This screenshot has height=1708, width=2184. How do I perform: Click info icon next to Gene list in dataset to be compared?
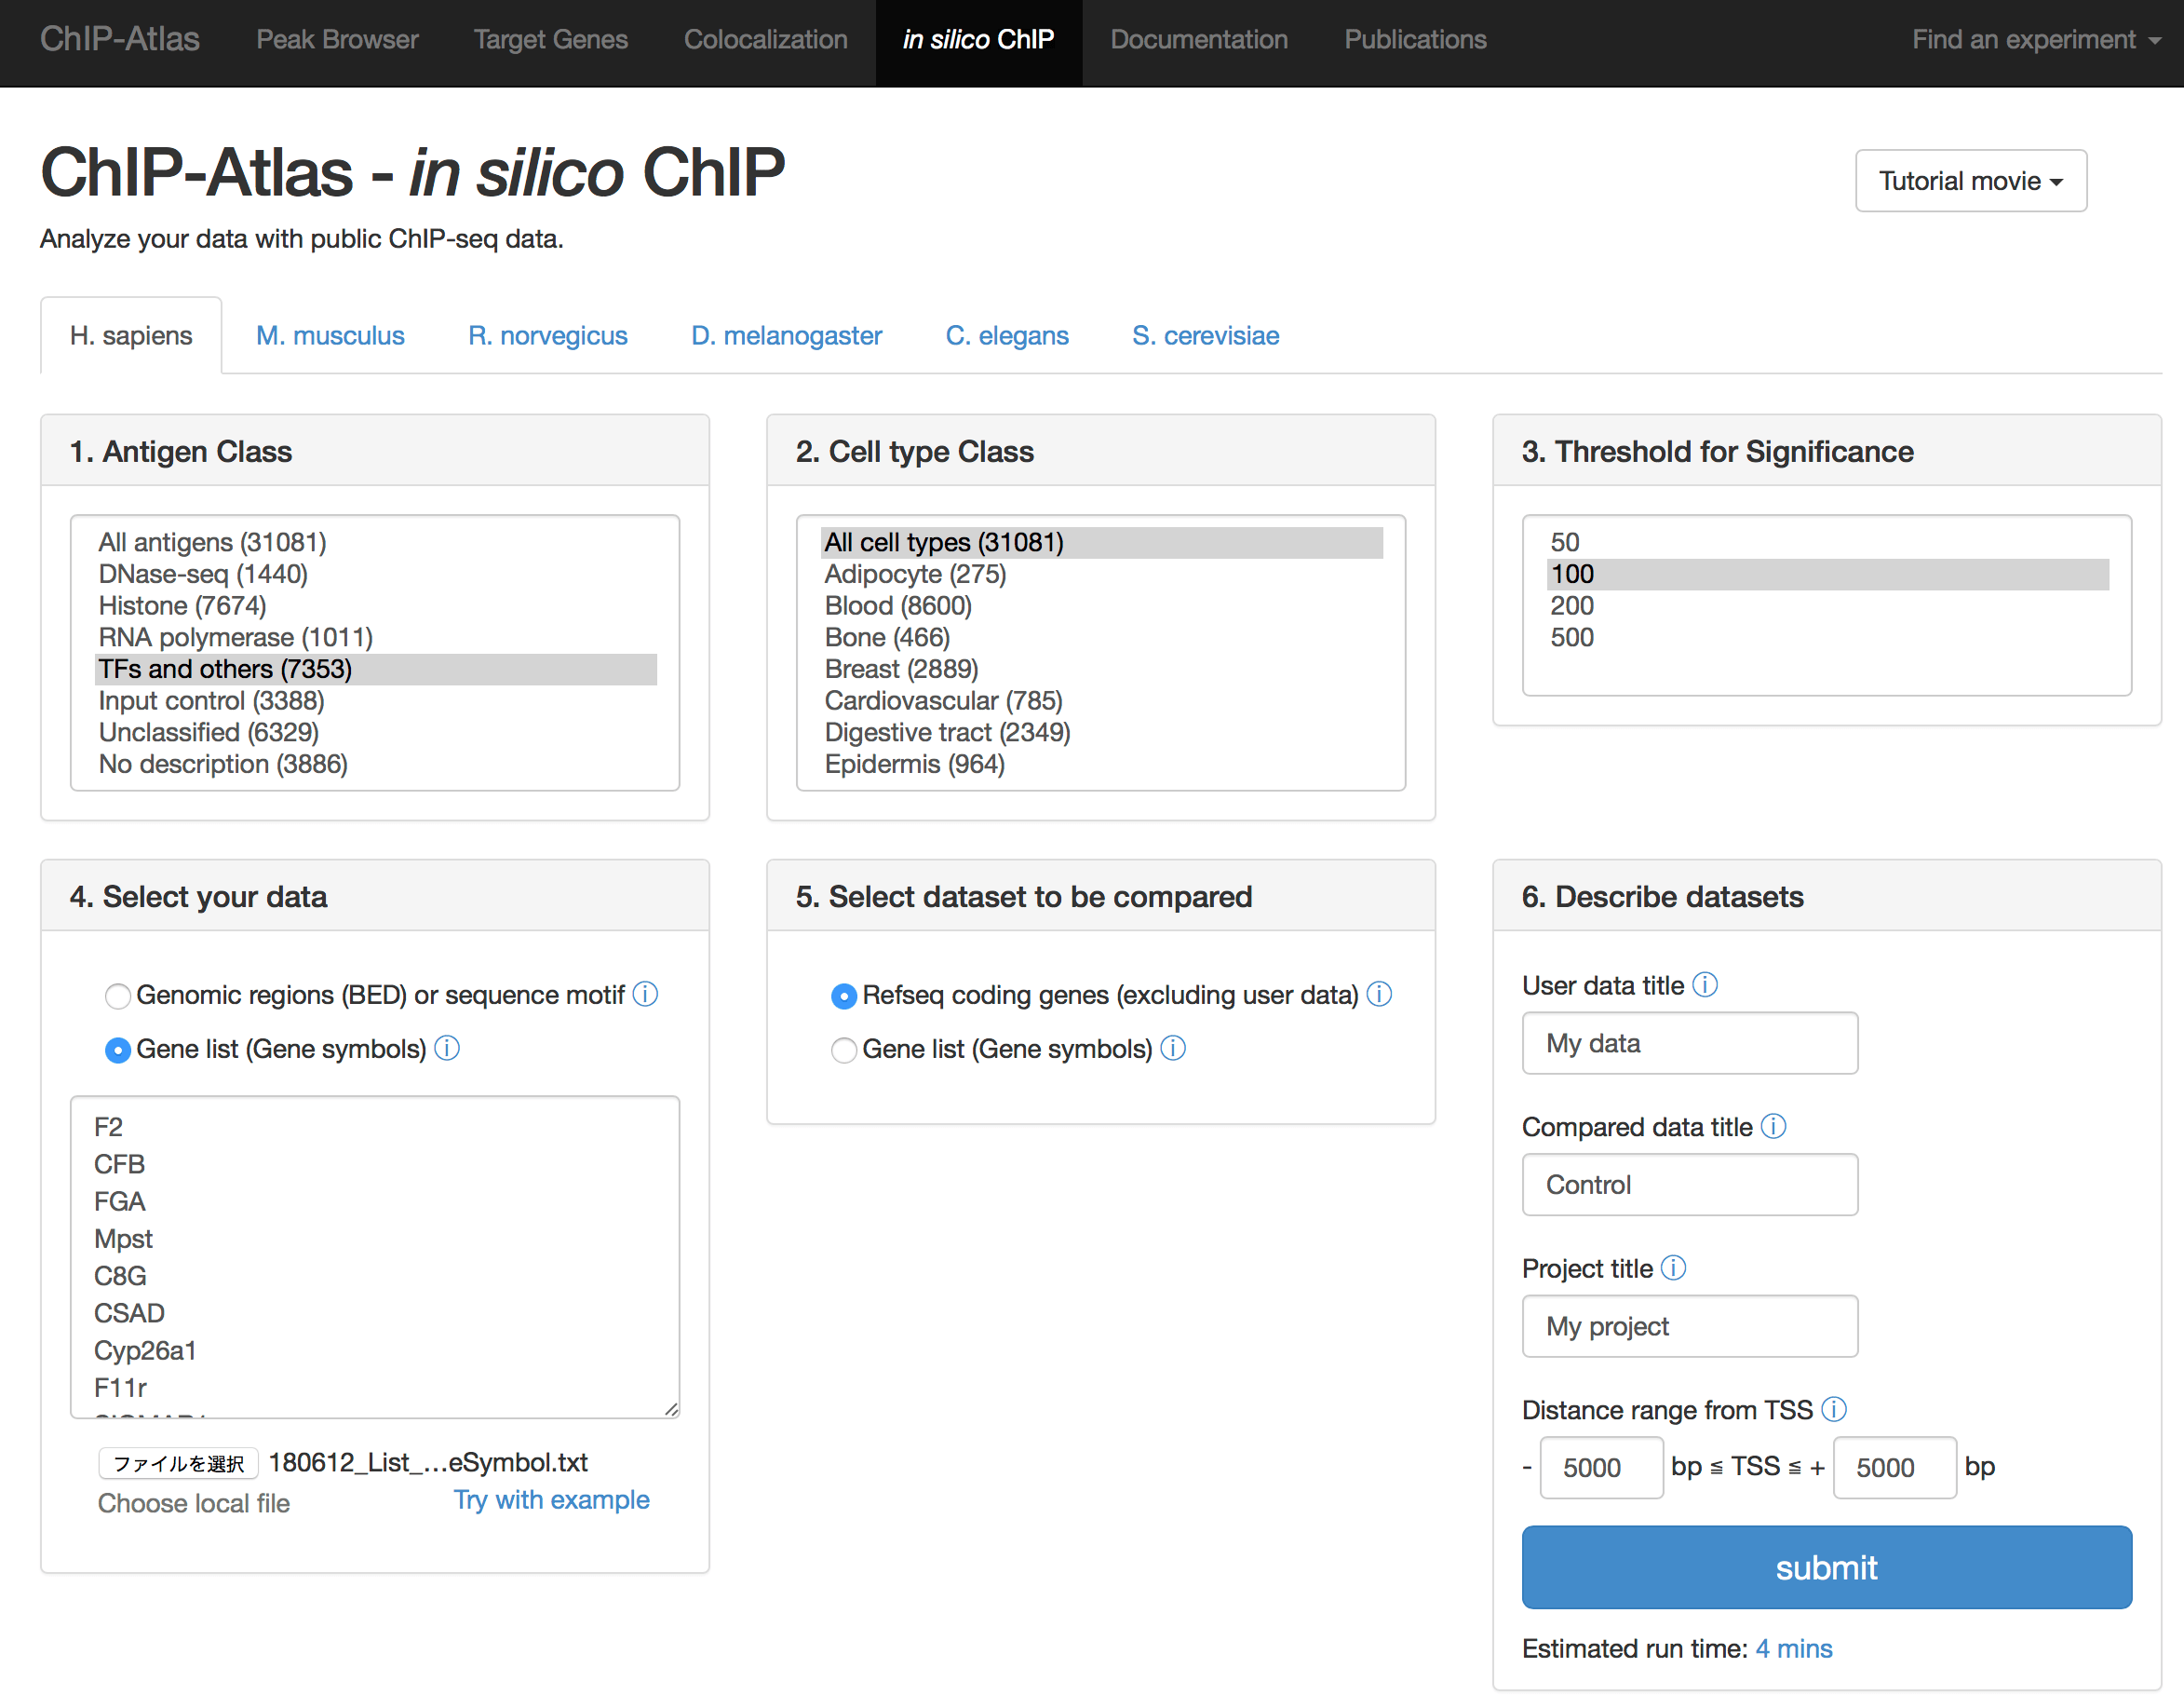pos(1173,1048)
